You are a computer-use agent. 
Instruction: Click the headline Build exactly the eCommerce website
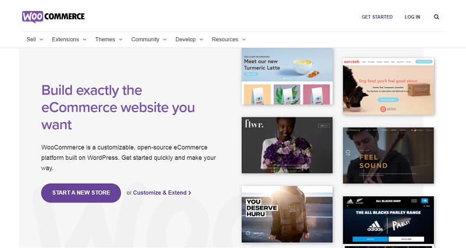[118, 107]
